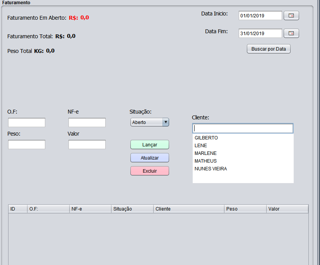Select LENE in the client list
The width and height of the screenshot is (320, 265).
[x=243, y=146]
